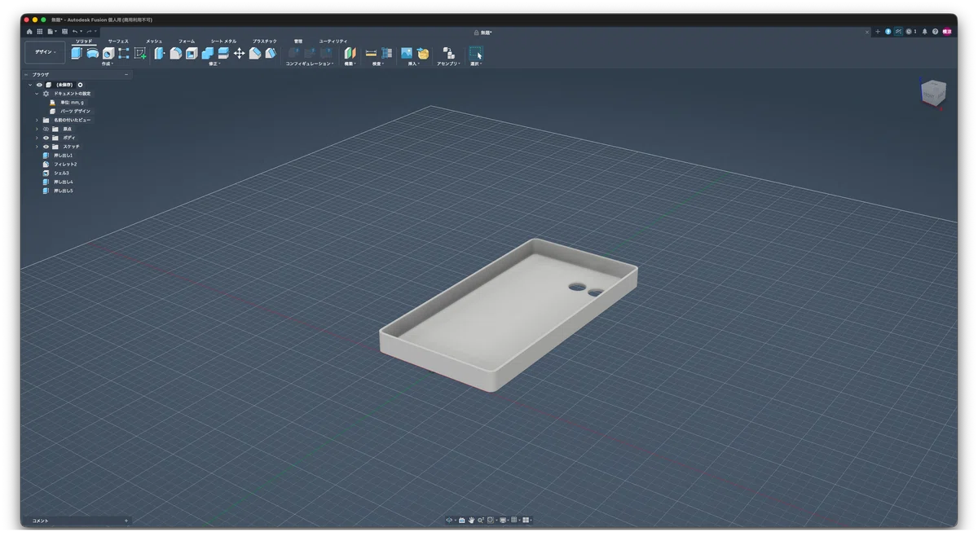Select the Shell tool icon
Screen dimensions: 978x554
tap(192, 53)
